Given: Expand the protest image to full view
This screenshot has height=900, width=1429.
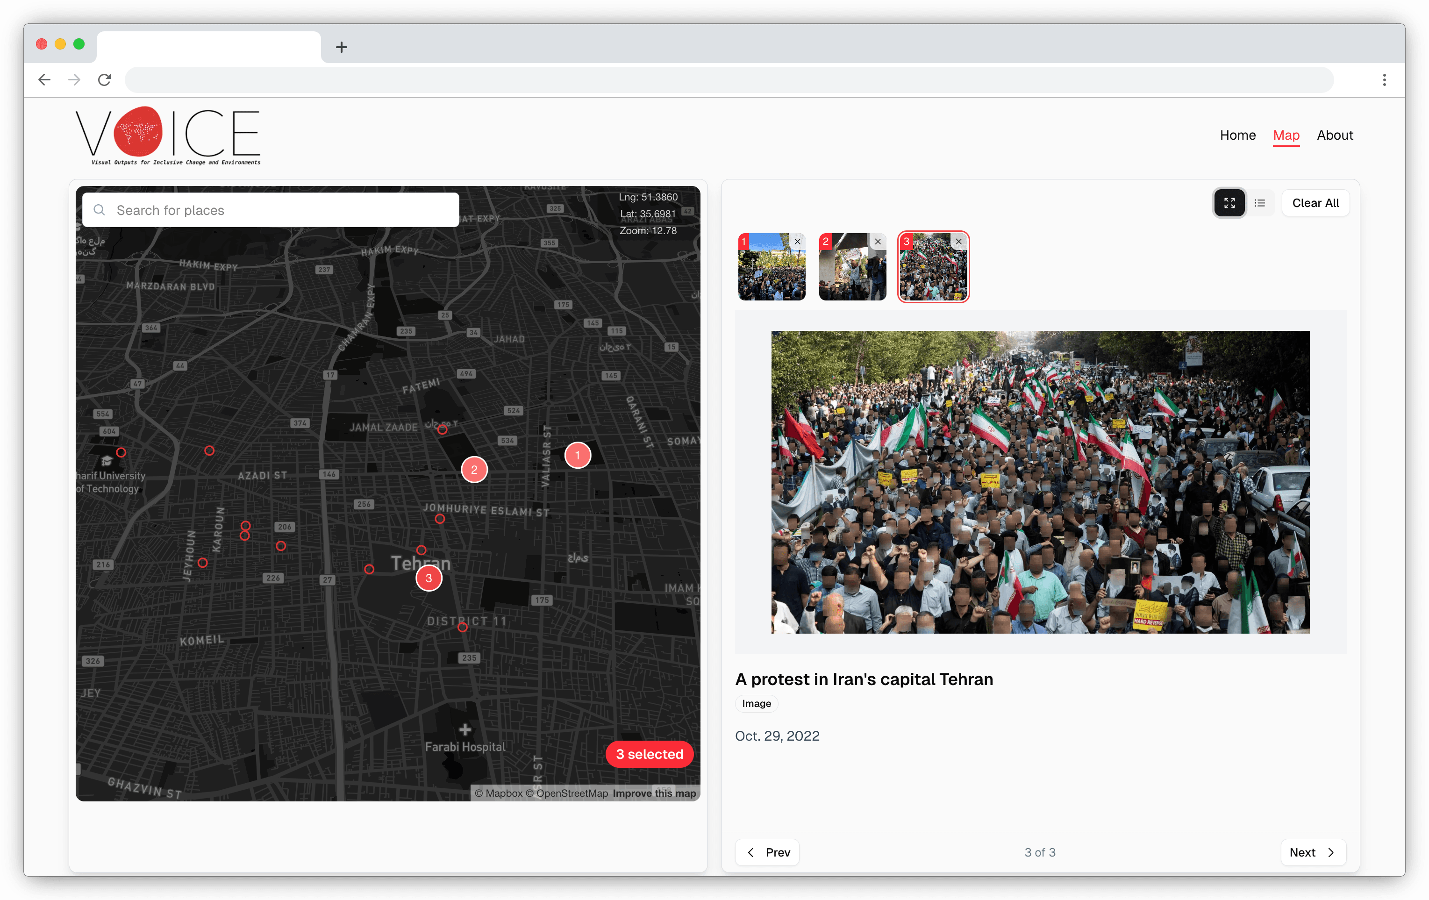Looking at the screenshot, I should pyautogui.click(x=1229, y=203).
